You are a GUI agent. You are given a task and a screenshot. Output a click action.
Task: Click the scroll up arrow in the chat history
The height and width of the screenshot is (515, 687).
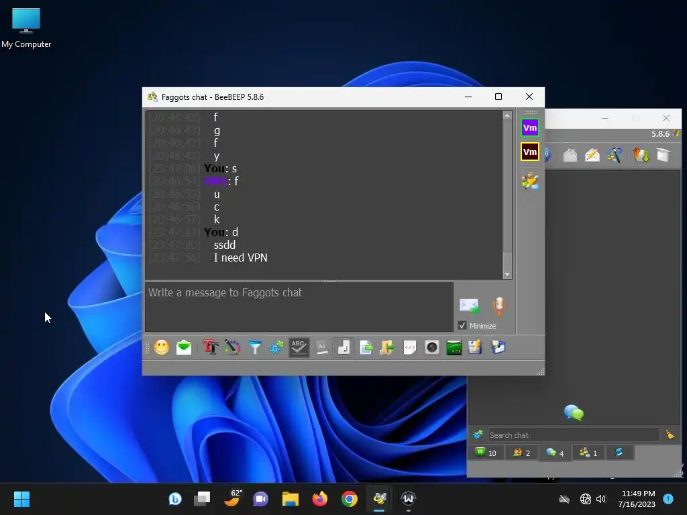click(x=507, y=115)
